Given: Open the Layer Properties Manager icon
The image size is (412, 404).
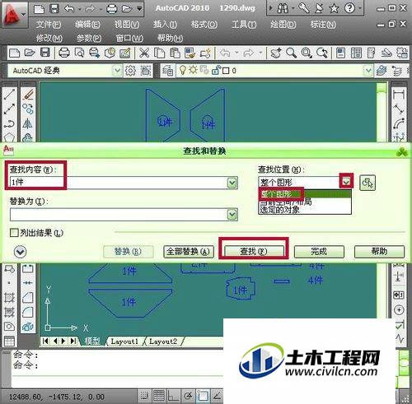Looking at the screenshot, I should 167,71.
